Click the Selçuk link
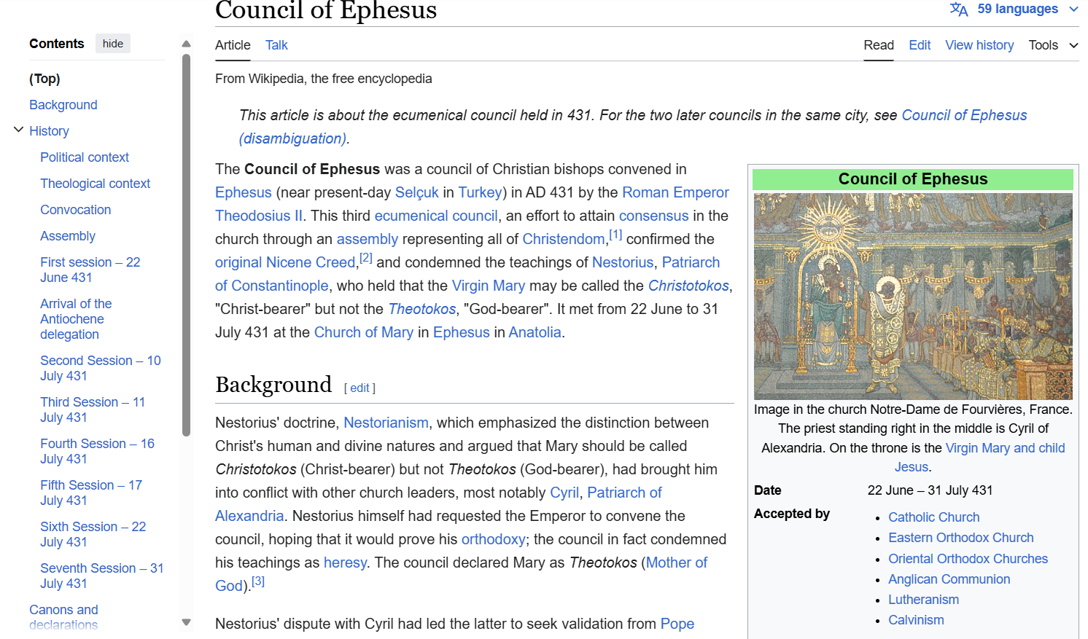Viewport: 1088px width, 639px height. point(417,192)
